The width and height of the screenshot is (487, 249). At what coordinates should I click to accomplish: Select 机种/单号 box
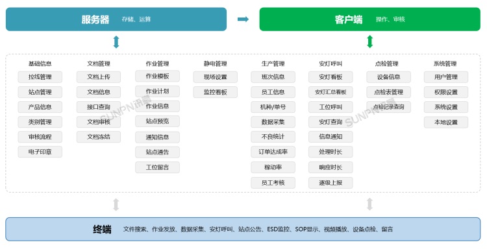pos(273,107)
